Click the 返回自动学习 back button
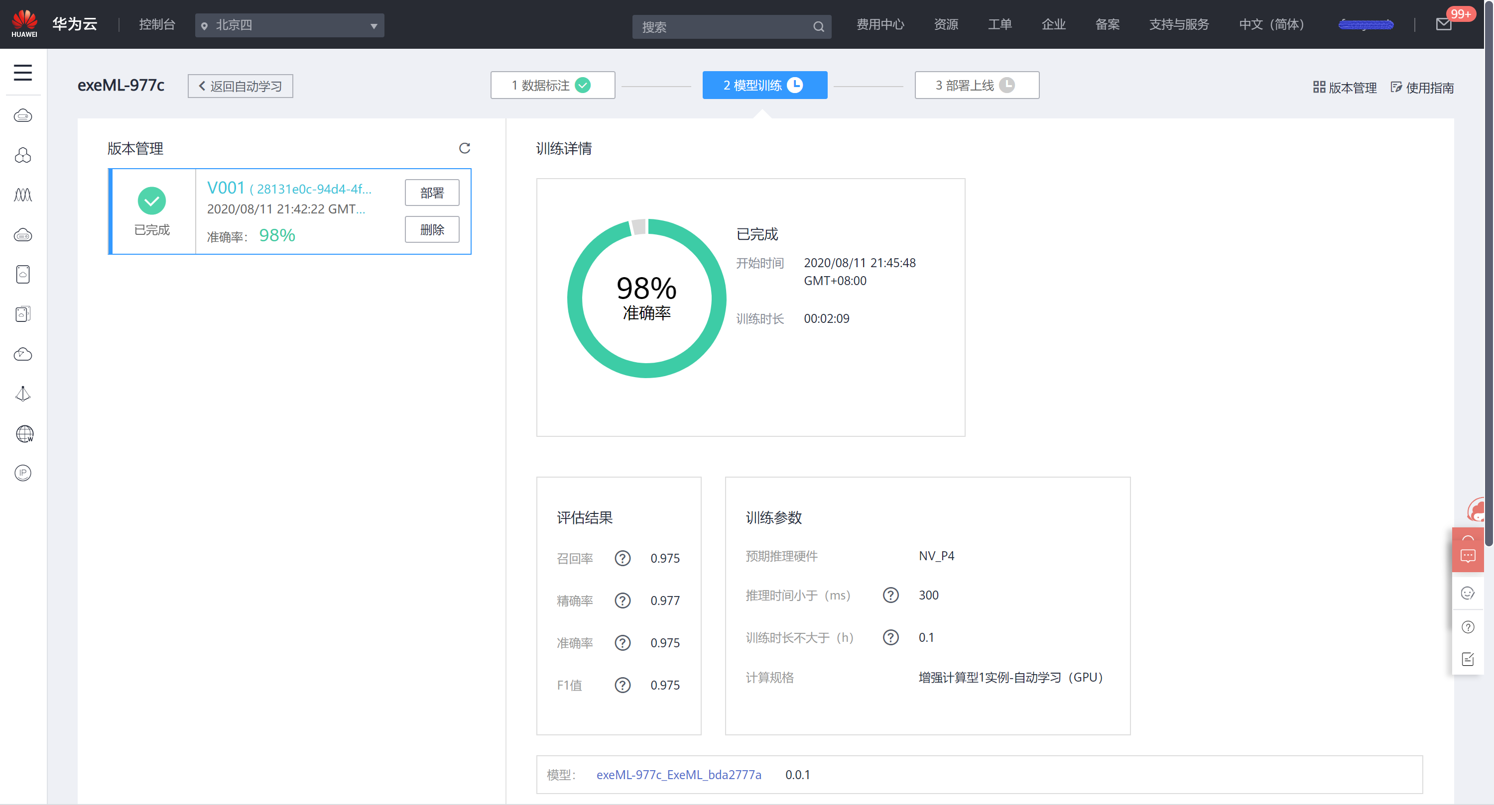Viewport: 1494px width, 805px height. coord(240,87)
